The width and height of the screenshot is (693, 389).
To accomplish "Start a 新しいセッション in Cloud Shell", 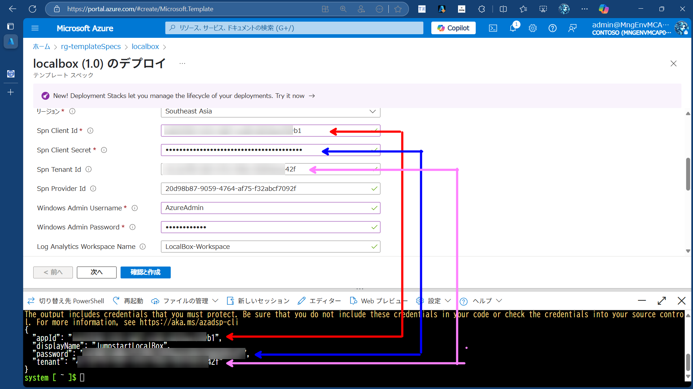I will (258, 301).
